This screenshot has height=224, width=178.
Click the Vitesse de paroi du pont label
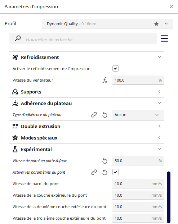(36, 184)
